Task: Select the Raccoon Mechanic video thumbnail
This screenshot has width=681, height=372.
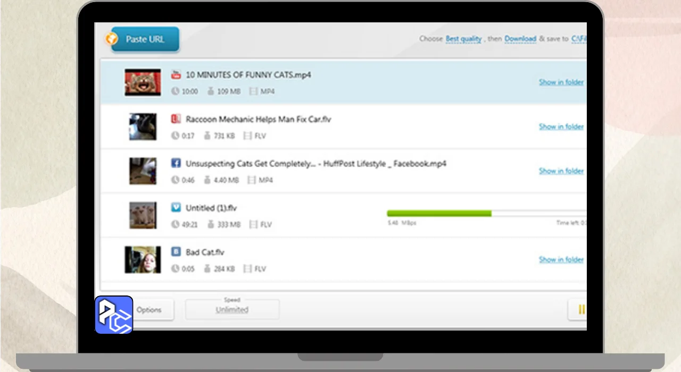Action: [143, 126]
